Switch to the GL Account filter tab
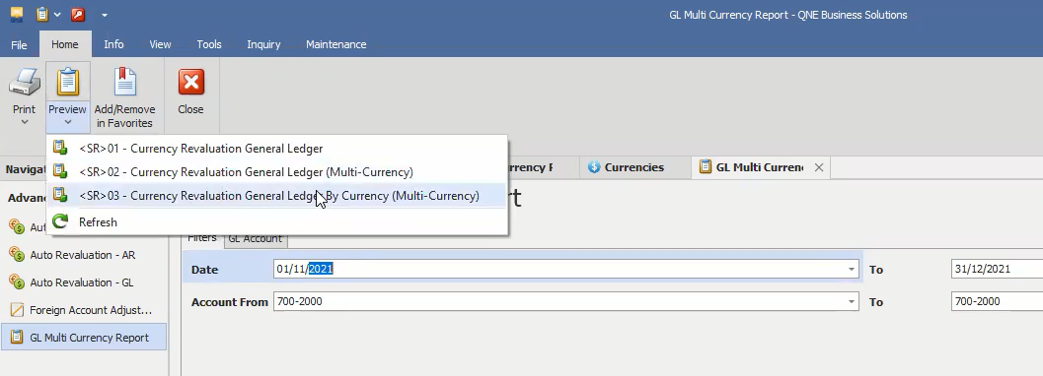This screenshot has height=376, width=1043. pyautogui.click(x=256, y=239)
